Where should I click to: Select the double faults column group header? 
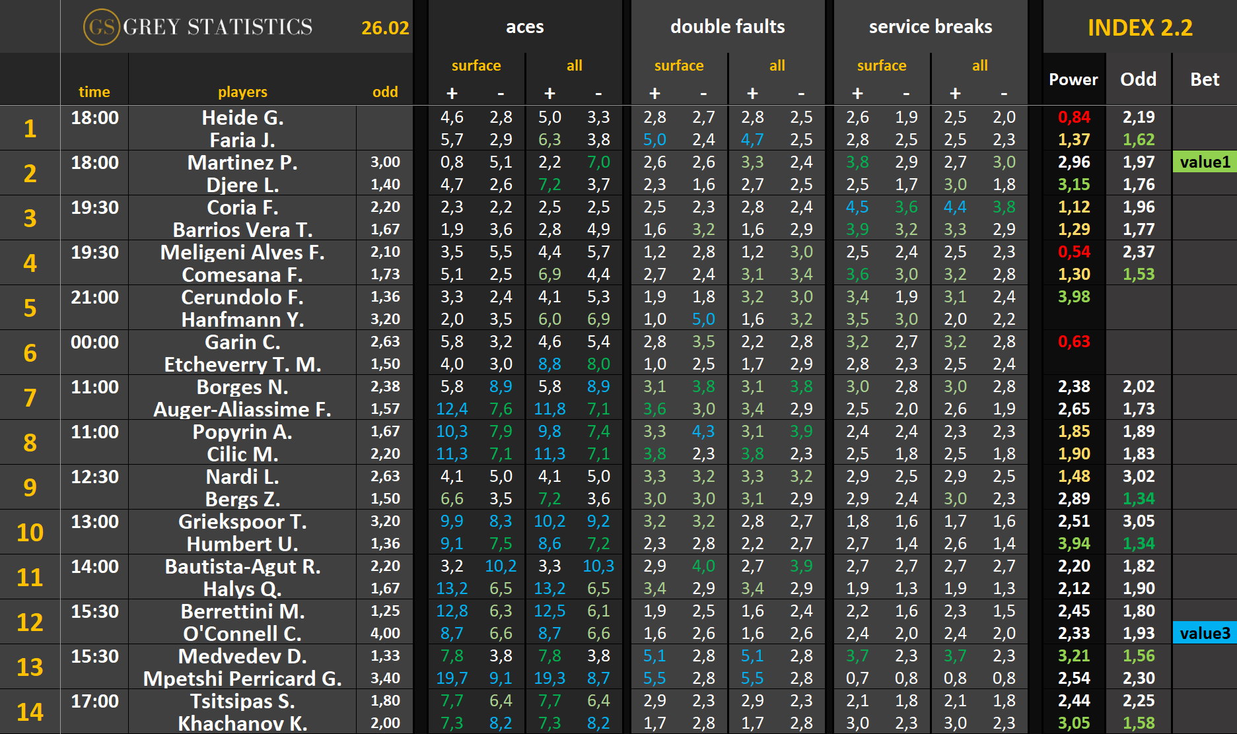(x=727, y=27)
